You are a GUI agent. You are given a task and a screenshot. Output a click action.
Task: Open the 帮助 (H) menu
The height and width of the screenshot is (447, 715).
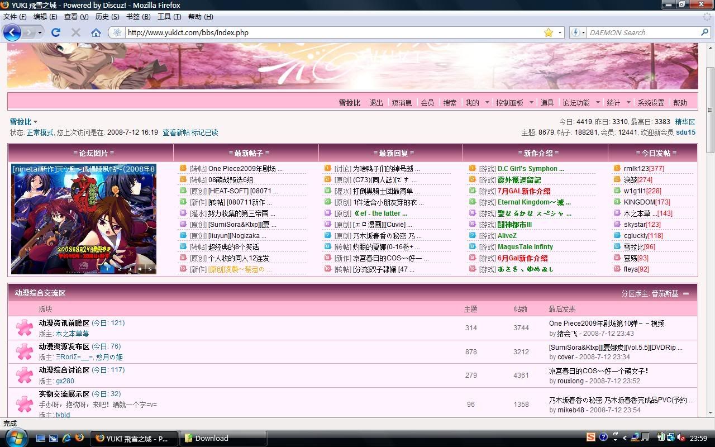tap(201, 17)
